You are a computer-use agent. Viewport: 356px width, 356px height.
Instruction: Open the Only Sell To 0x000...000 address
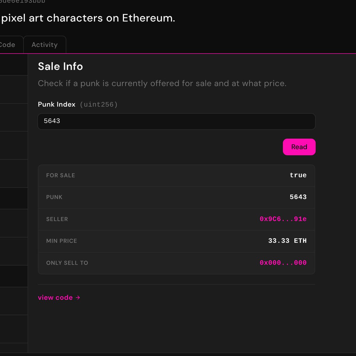pyautogui.click(x=283, y=263)
